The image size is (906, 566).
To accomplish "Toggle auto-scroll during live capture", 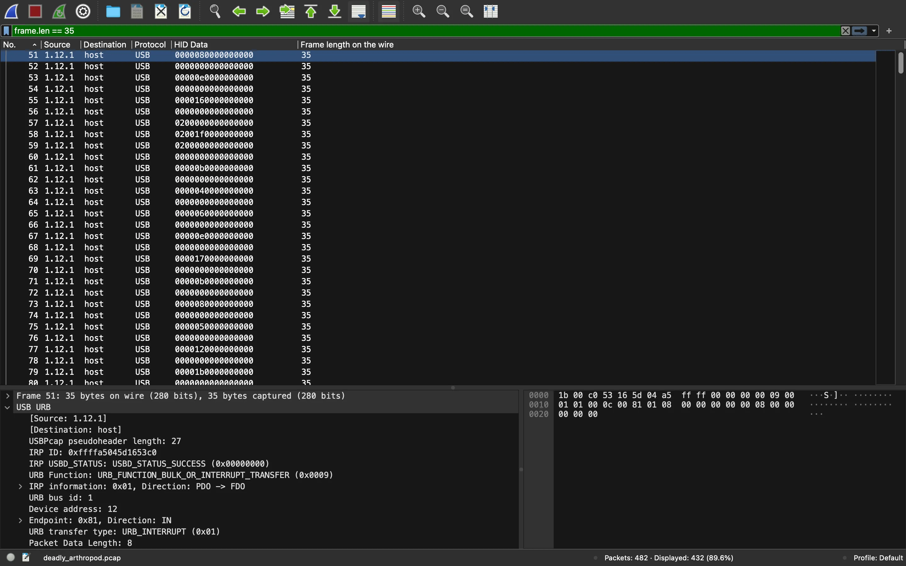I will (359, 11).
